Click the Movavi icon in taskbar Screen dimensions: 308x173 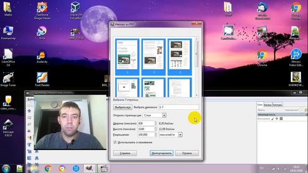tap(76, 169)
